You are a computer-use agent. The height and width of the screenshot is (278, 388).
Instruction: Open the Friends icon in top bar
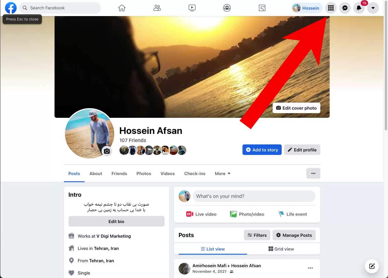point(157,8)
